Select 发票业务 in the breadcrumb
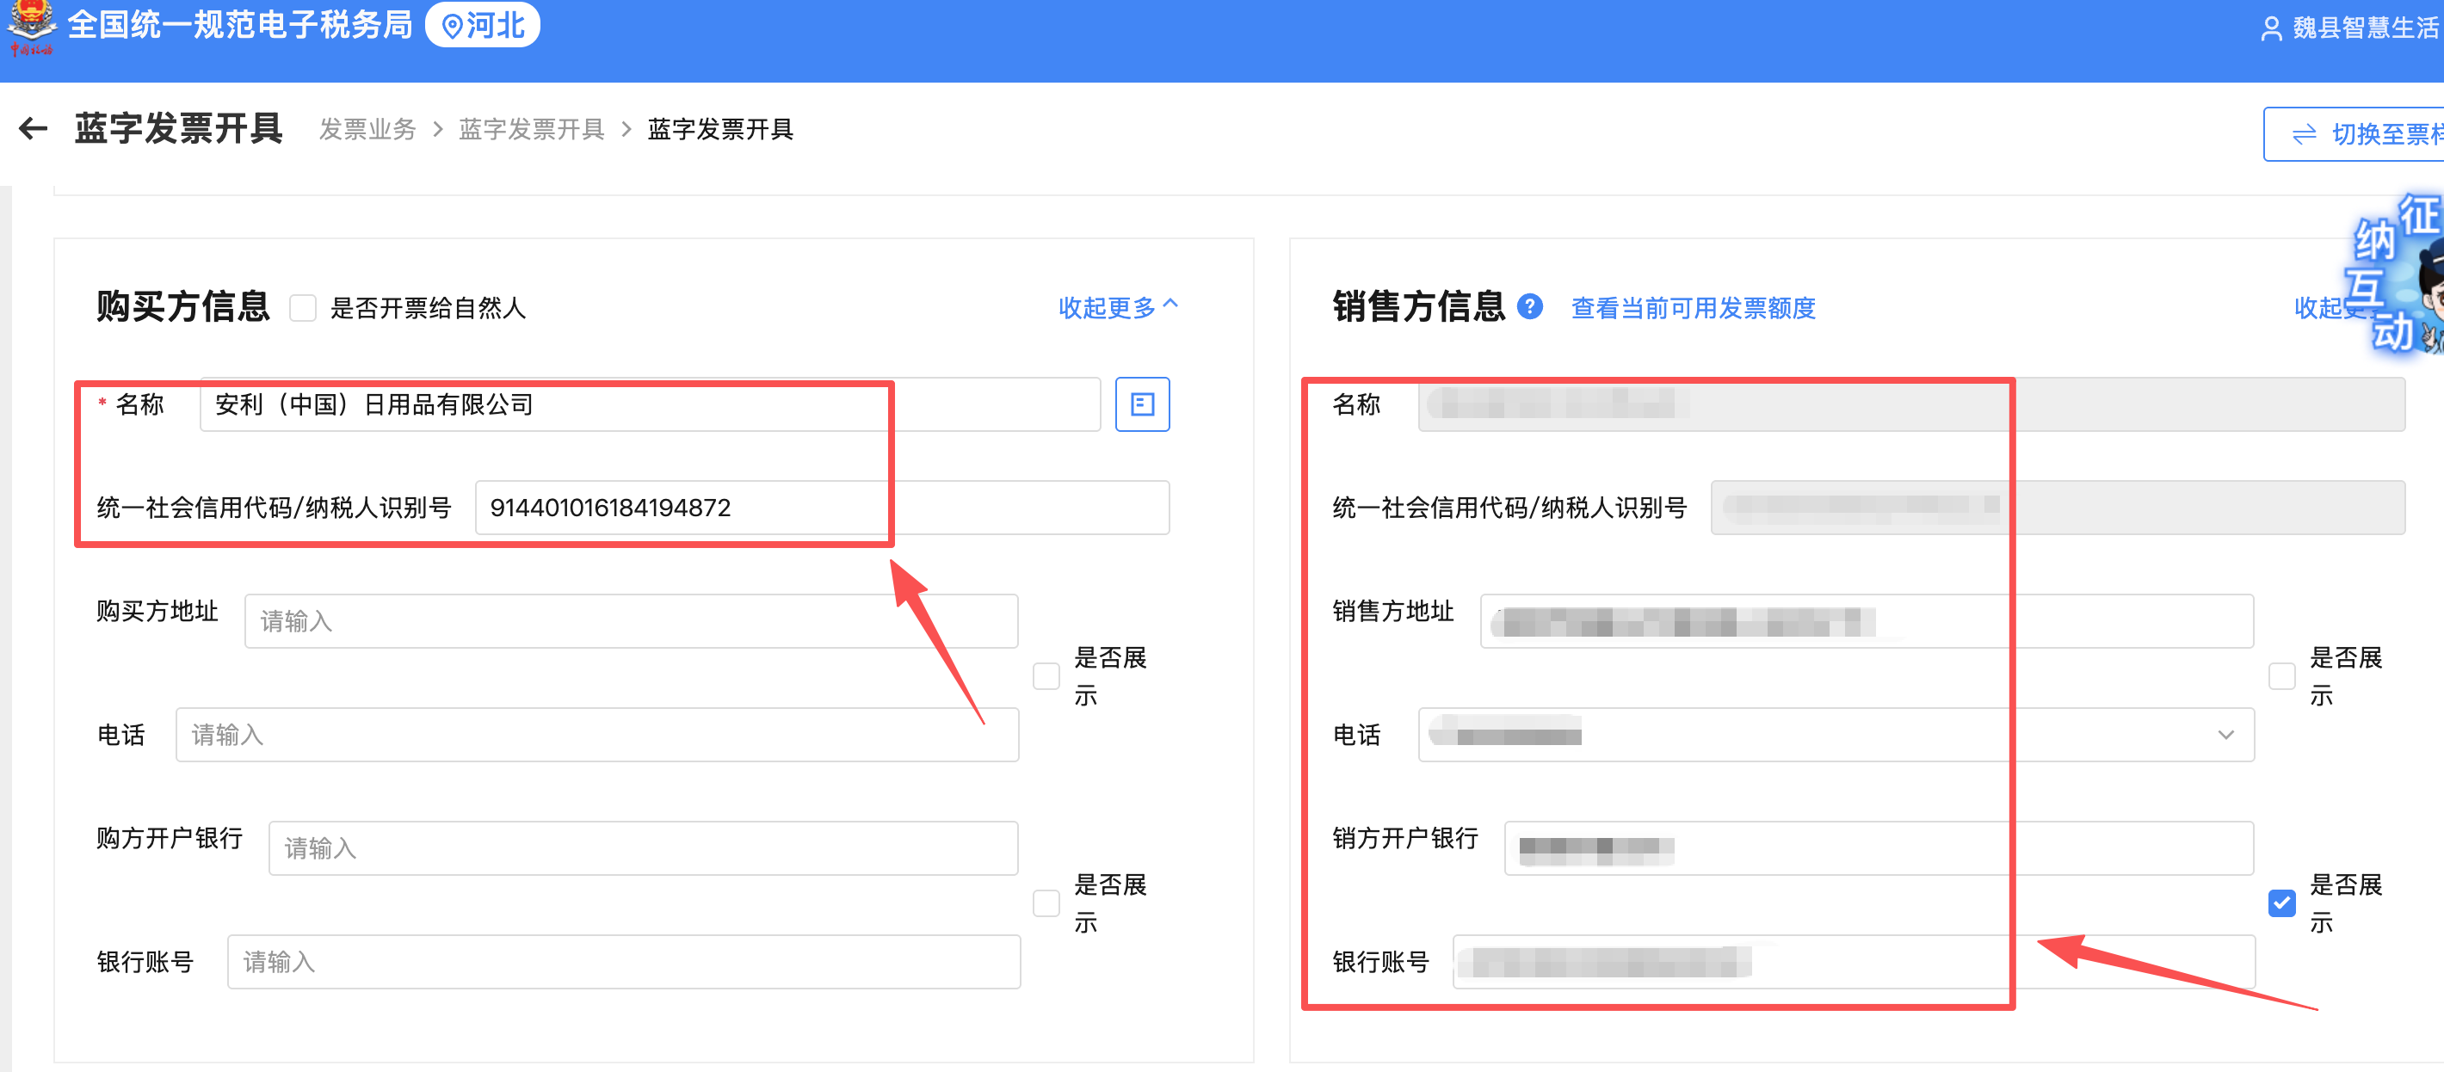This screenshot has height=1072, width=2444. click(x=367, y=130)
